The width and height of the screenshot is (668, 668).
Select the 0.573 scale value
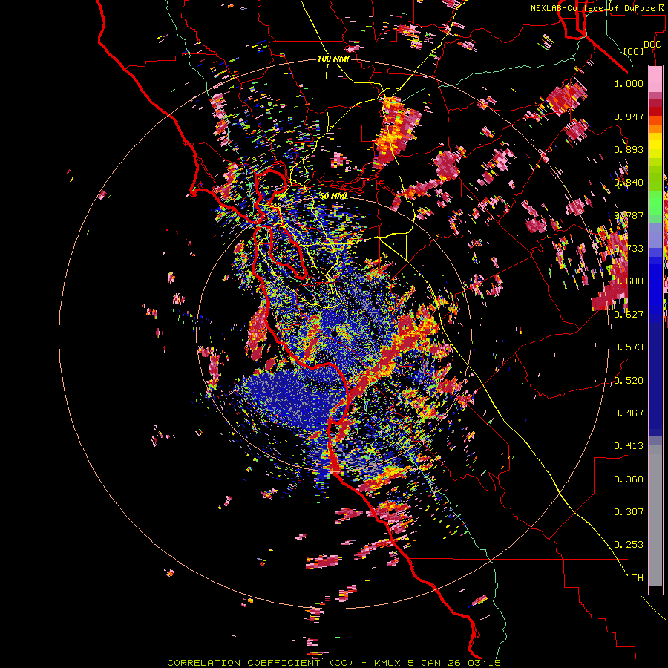coord(629,347)
